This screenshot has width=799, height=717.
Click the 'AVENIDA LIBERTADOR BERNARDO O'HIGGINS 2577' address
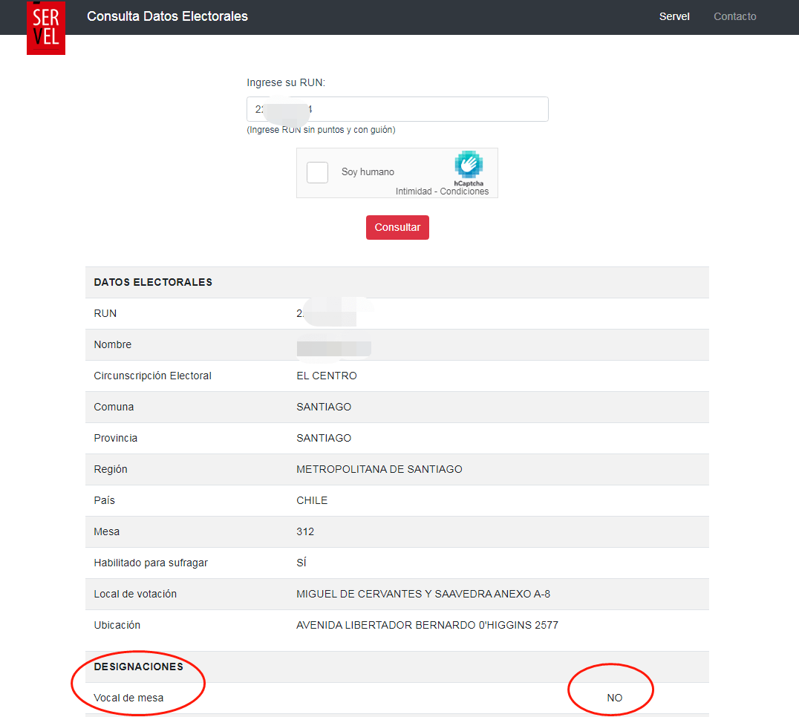pyautogui.click(x=427, y=625)
